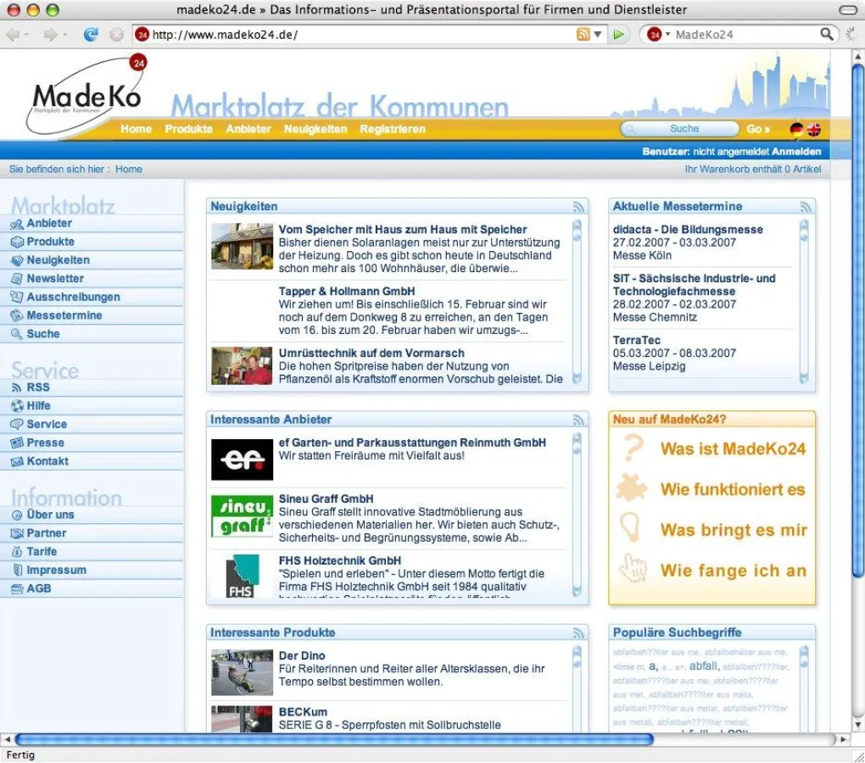Select the question mark icon for Was ist MadeKo24

(630, 447)
